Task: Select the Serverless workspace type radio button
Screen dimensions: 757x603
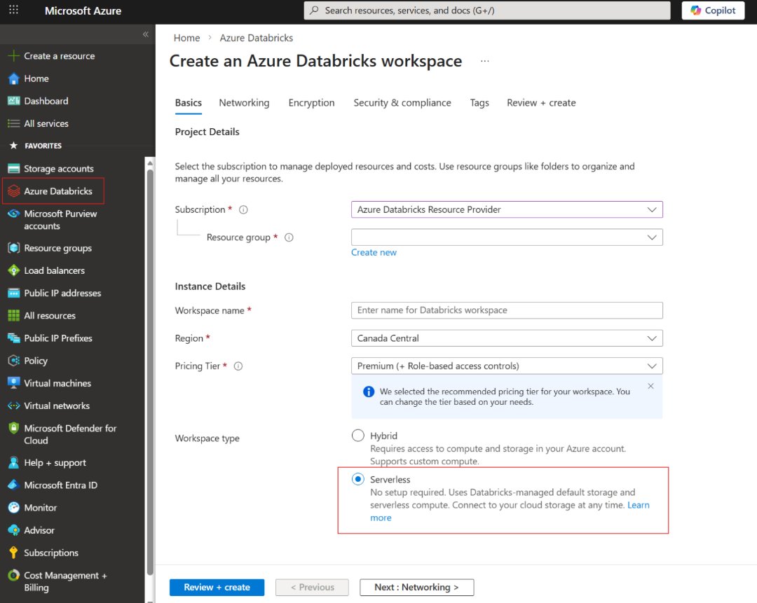Action: pyautogui.click(x=358, y=480)
